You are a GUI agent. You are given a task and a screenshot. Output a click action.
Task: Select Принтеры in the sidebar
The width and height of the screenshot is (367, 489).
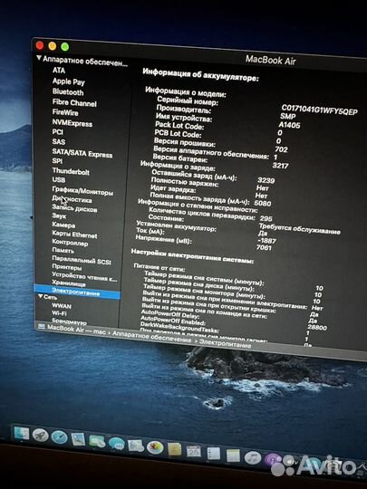[67, 267]
